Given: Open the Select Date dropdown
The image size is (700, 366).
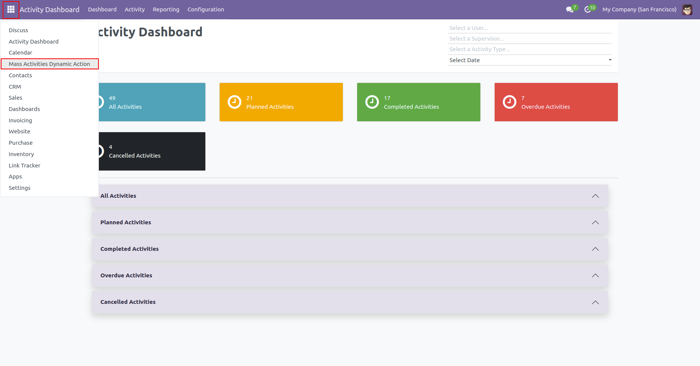Looking at the screenshot, I should pos(530,60).
